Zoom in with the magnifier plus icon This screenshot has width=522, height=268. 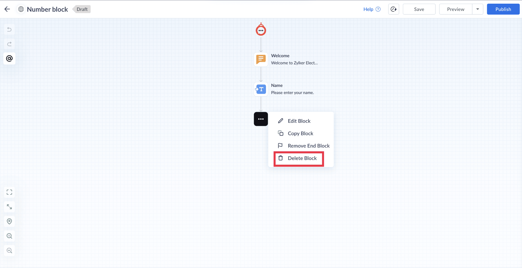(9, 236)
